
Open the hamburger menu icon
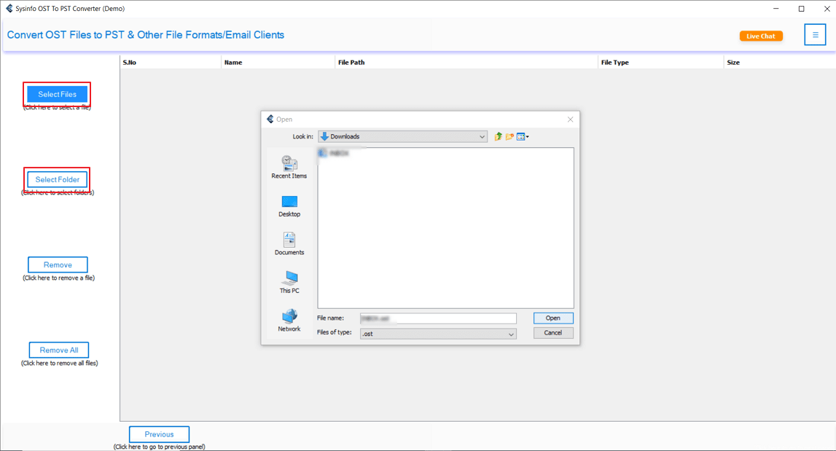tap(815, 35)
